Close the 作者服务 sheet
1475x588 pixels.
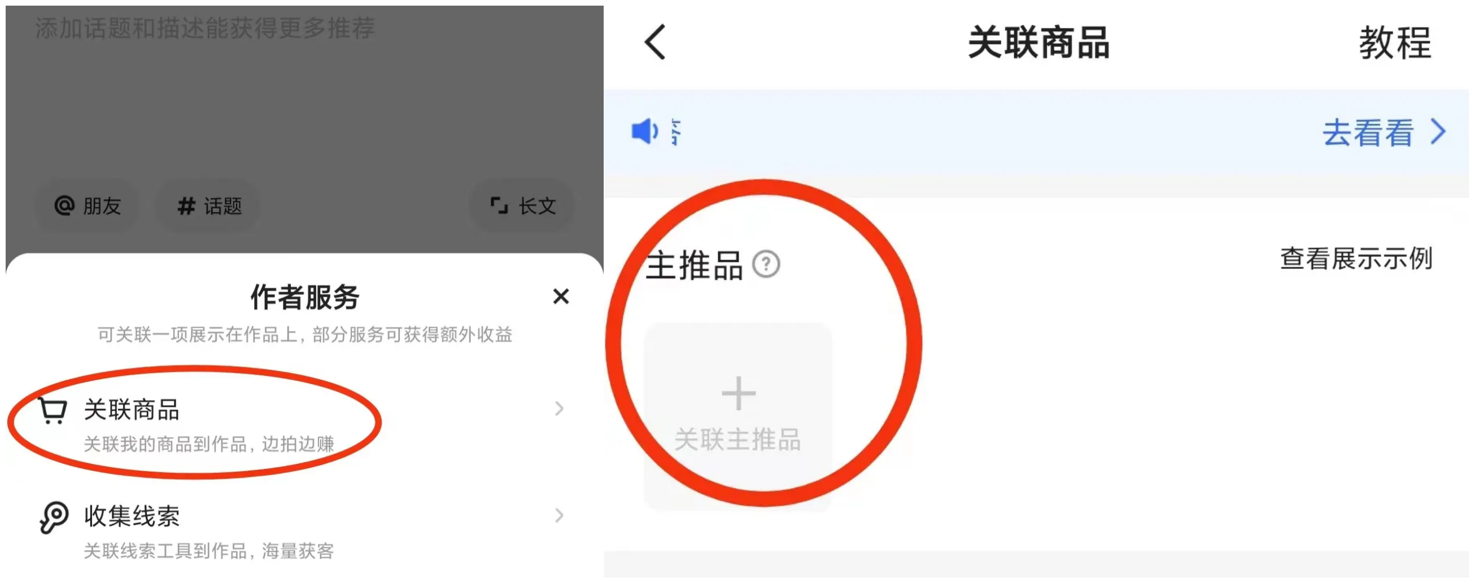tap(561, 296)
